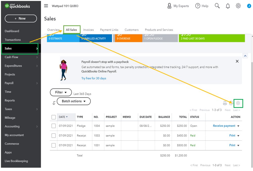Switch to the Payment Links tab
The width and height of the screenshot is (253, 171).
109,30
